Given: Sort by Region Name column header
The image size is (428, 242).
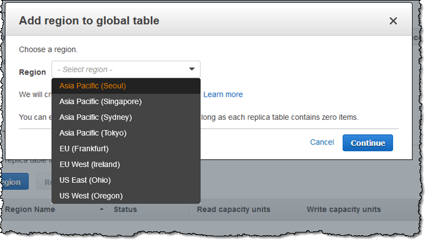Looking at the screenshot, I should click(x=30, y=209).
